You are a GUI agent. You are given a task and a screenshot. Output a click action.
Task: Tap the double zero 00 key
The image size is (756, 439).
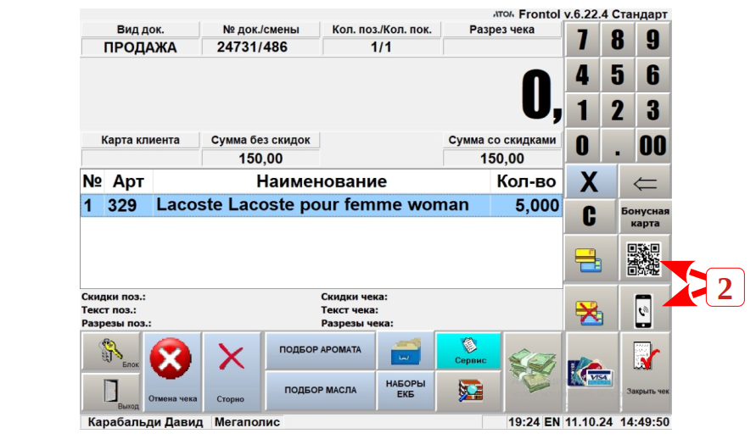pyautogui.click(x=652, y=146)
